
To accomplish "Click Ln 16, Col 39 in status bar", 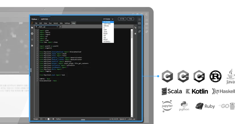I will pyautogui.click(x=114, y=119).
